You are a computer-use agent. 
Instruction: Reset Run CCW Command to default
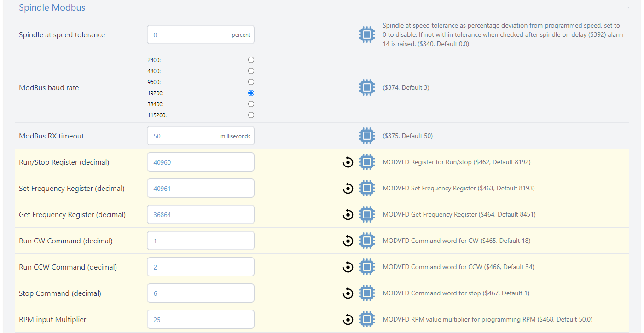348,267
